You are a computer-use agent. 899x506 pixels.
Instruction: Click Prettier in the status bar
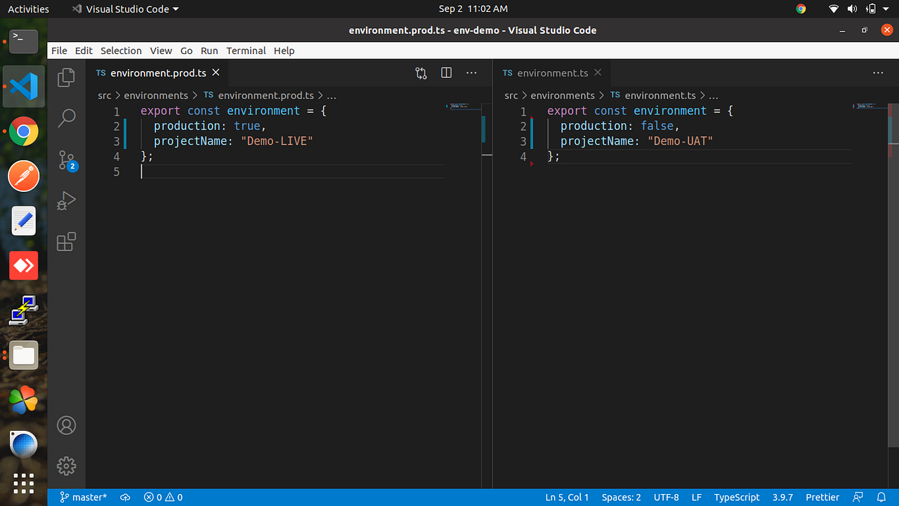point(822,497)
